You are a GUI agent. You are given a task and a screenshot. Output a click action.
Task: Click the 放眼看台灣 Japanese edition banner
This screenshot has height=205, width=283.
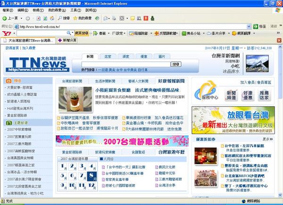(233, 120)
